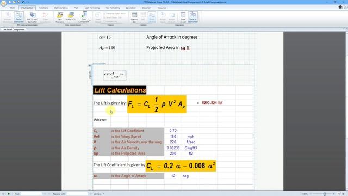Viewport: 348px width, 196px height.
Task: Select the Lift Excel Component worksheet tab
Action: coord(14,29)
